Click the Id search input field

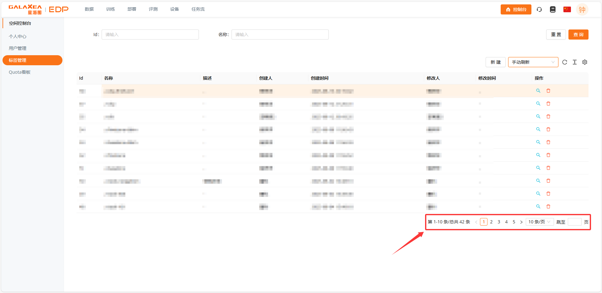pos(150,35)
